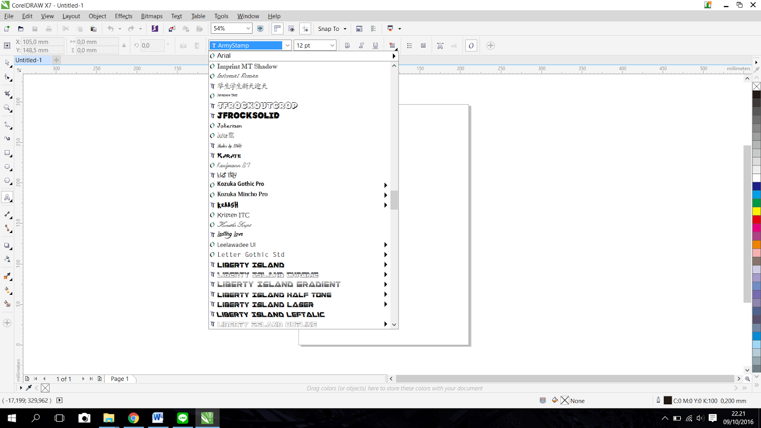Collapse the ArmyStamp font list dropdown arrow
This screenshot has height=428, width=761.
pyautogui.click(x=287, y=46)
